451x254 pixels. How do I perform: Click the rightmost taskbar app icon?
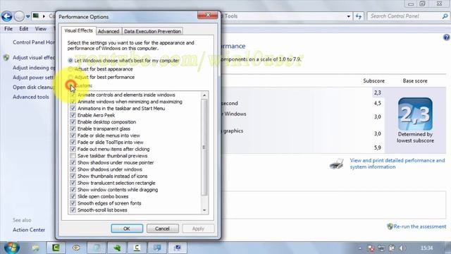pyautogui.click(x=178, y=248)
